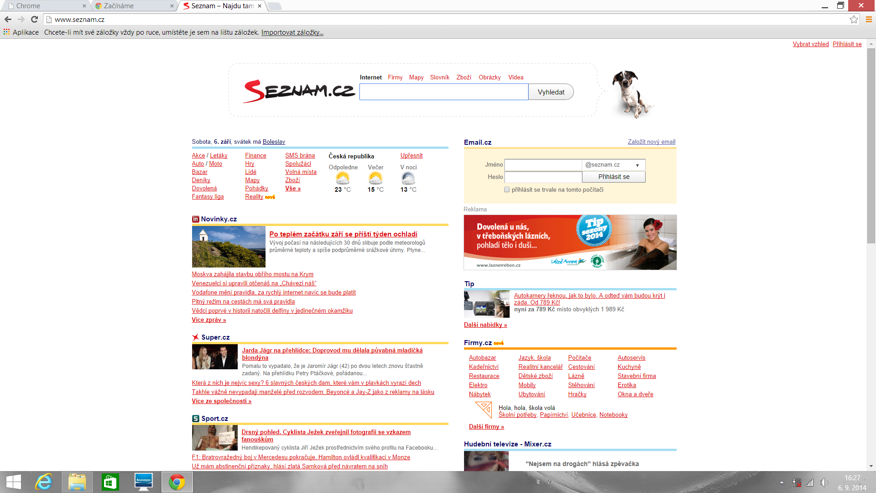Select the Mapy search tab
This screenshot has width=876, height=493.
pyautogui.click(x=416, y=78)
